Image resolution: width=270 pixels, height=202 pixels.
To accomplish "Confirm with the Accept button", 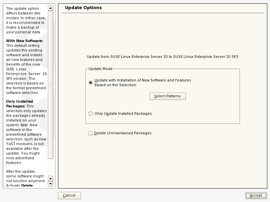I will 256,196.
